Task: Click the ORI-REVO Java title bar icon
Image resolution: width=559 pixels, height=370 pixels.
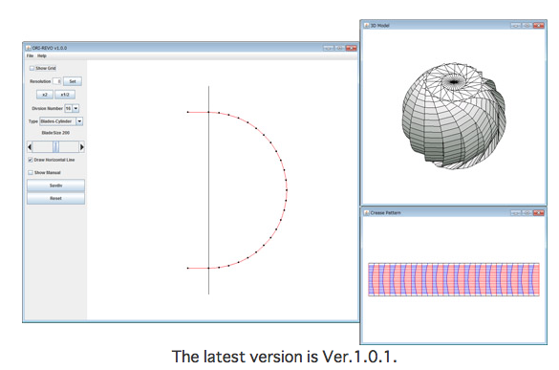Action: [29, 48]
